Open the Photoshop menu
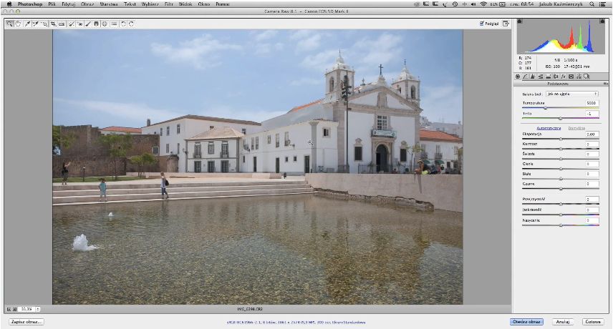The width and height of the screenshot is (613, 329). (29, 4)
